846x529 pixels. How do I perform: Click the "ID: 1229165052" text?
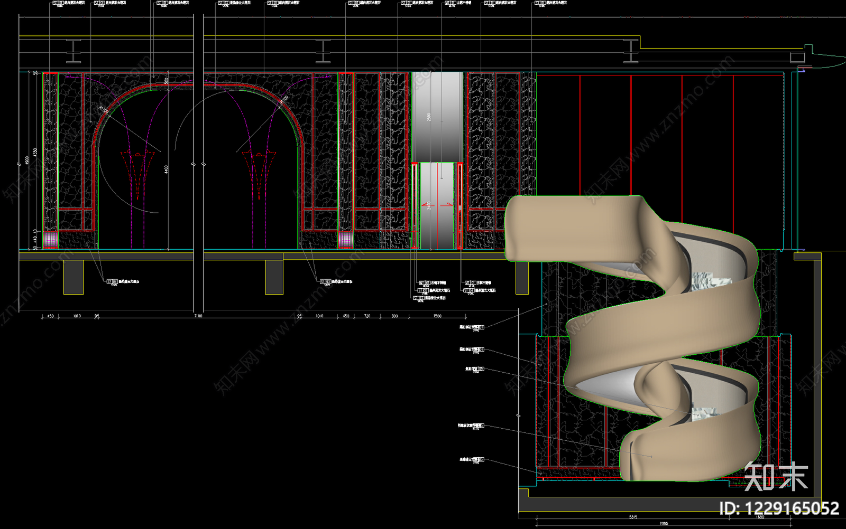click(779, 508)
